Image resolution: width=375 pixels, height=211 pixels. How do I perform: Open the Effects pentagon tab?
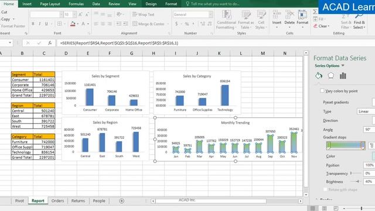coord(330,76)
